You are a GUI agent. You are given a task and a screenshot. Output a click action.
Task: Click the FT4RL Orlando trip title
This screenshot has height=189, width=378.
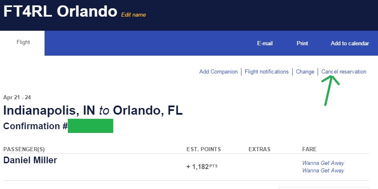click(60, 12)
